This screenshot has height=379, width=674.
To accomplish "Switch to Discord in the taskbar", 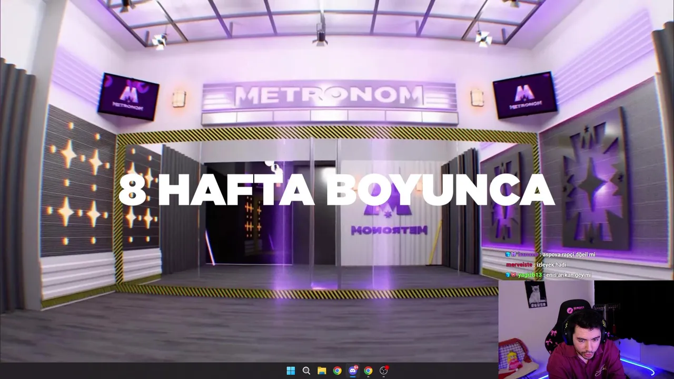I will pyautogui.click(x=353, y=371).
